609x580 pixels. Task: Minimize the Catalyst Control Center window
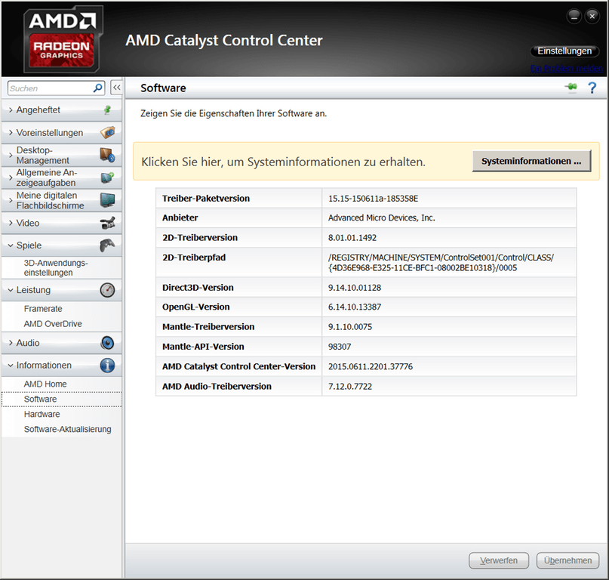pos(574,17)
